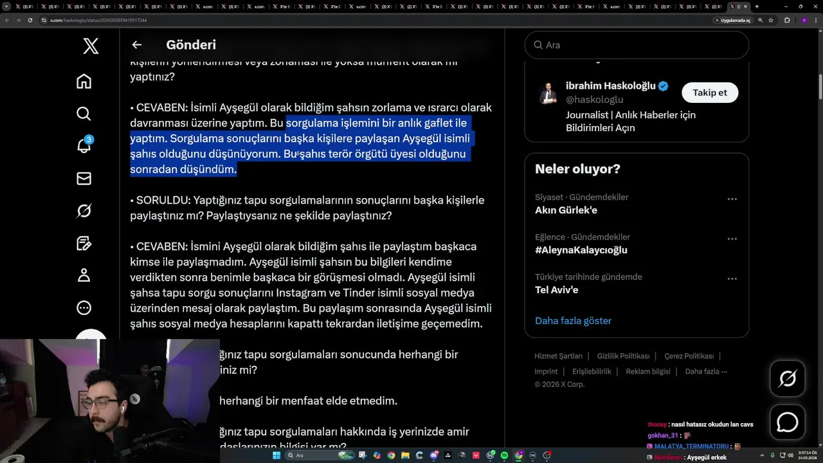Open new browser tab with plus
Screen dimensions: 823x463
(x=757, y=6)
